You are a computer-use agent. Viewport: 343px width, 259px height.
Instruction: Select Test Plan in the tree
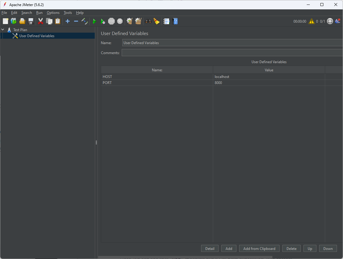[x=20, y=30]
